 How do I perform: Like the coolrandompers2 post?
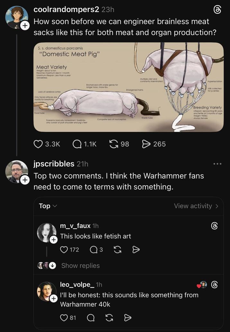(x=38, y=144)
